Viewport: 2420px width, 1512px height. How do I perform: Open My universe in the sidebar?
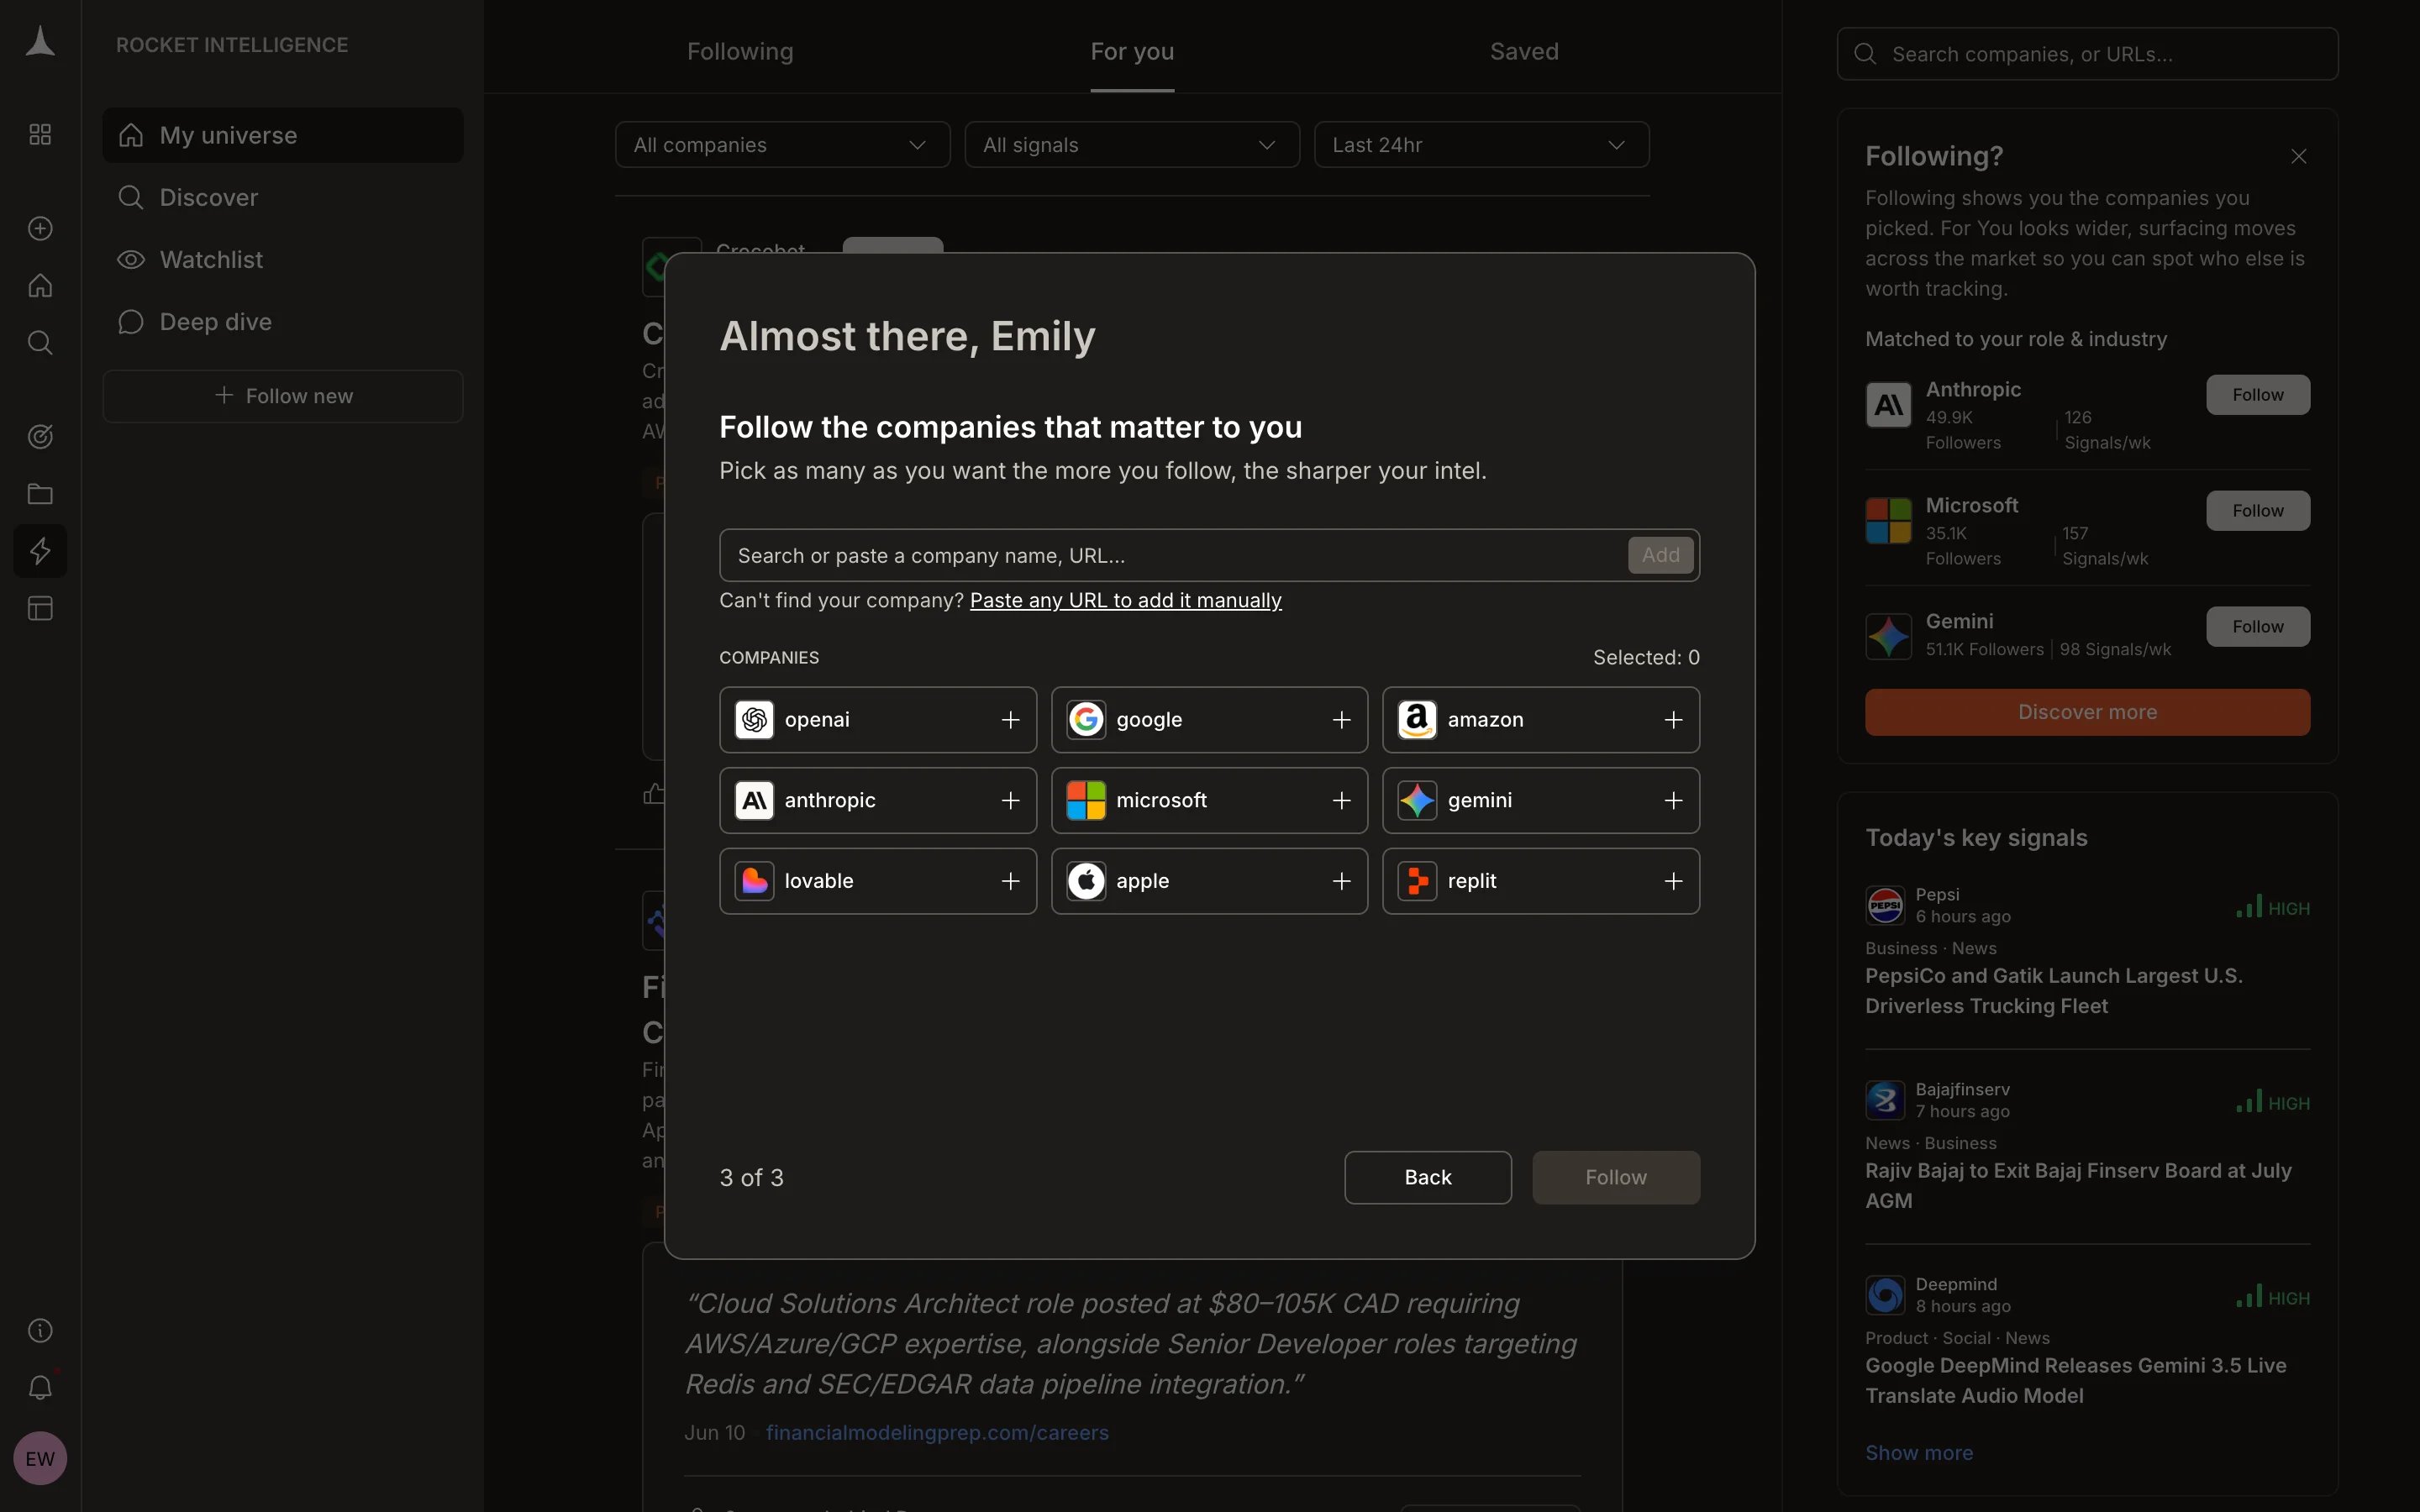283,135
